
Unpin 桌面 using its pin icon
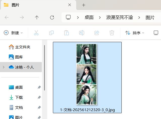tap(39, 87)
